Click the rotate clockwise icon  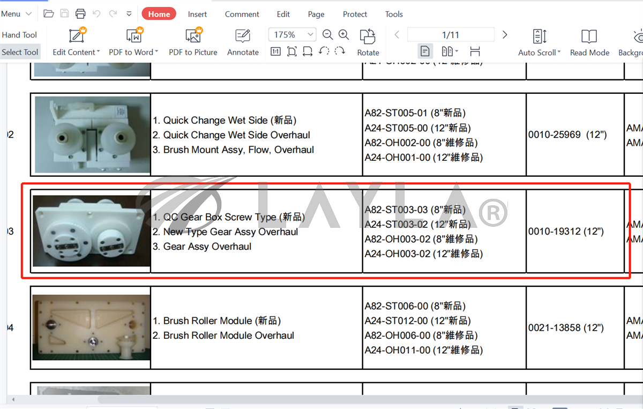(340, 51)
